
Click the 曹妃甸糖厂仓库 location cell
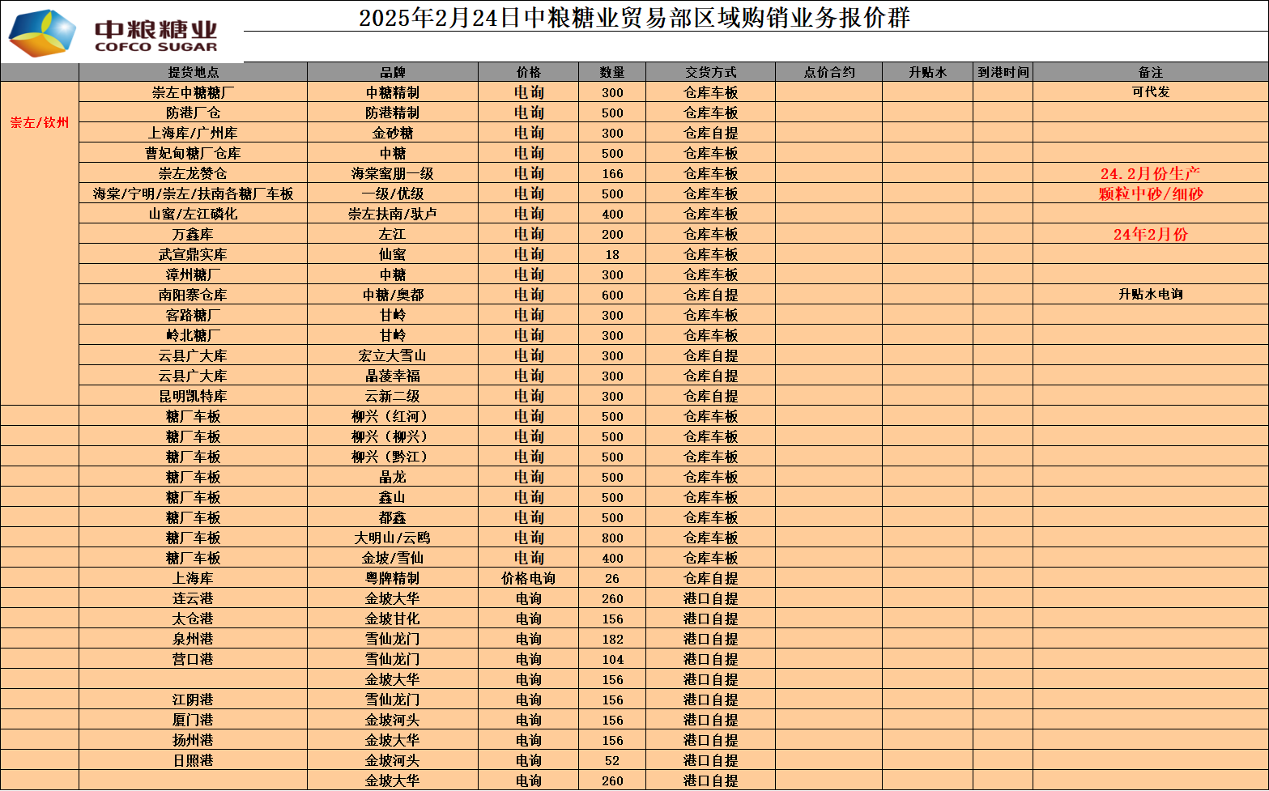point(193,153)
